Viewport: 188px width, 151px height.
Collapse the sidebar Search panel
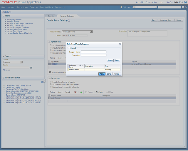pyautogui.click(x=4, y=56)
